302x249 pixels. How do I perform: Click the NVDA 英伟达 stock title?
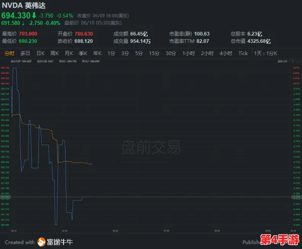[x=24, y=6]
